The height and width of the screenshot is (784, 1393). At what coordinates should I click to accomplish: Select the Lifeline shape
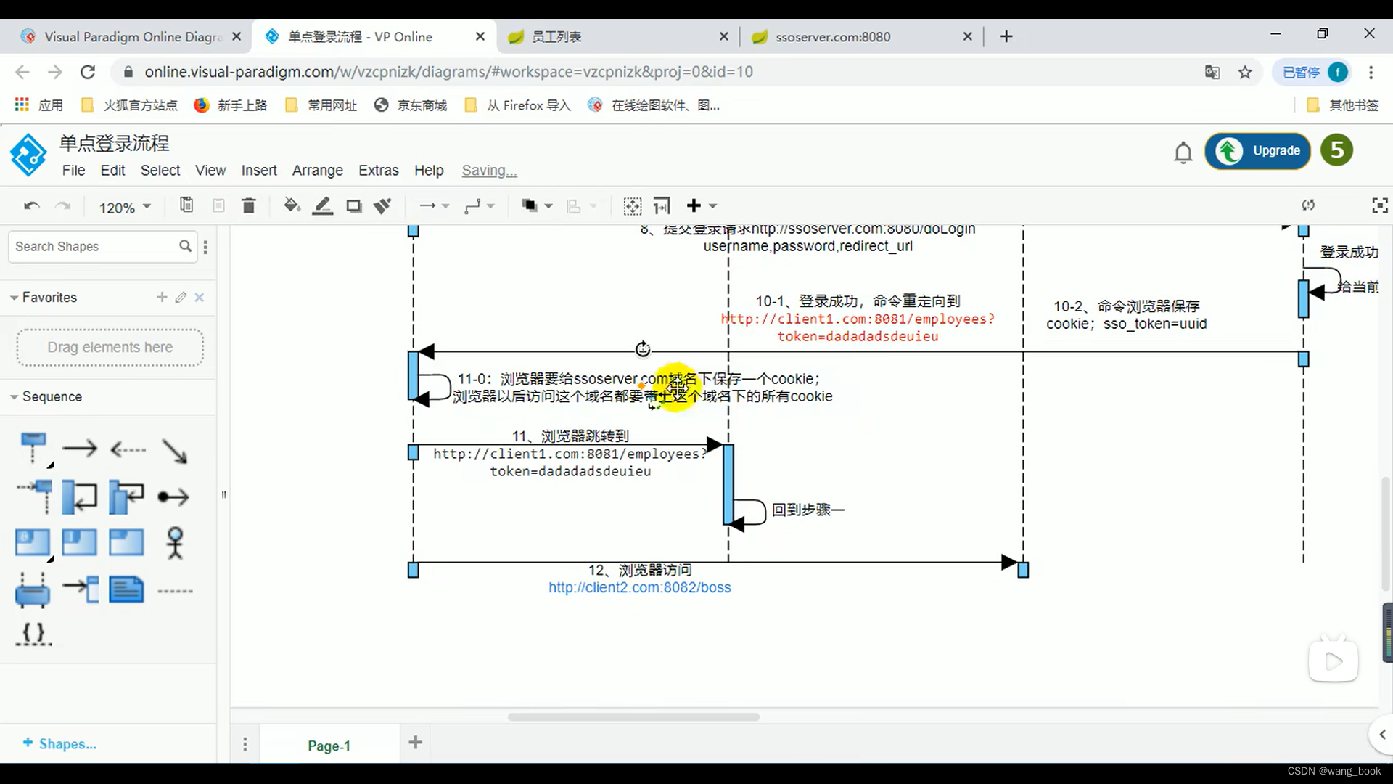33,449
